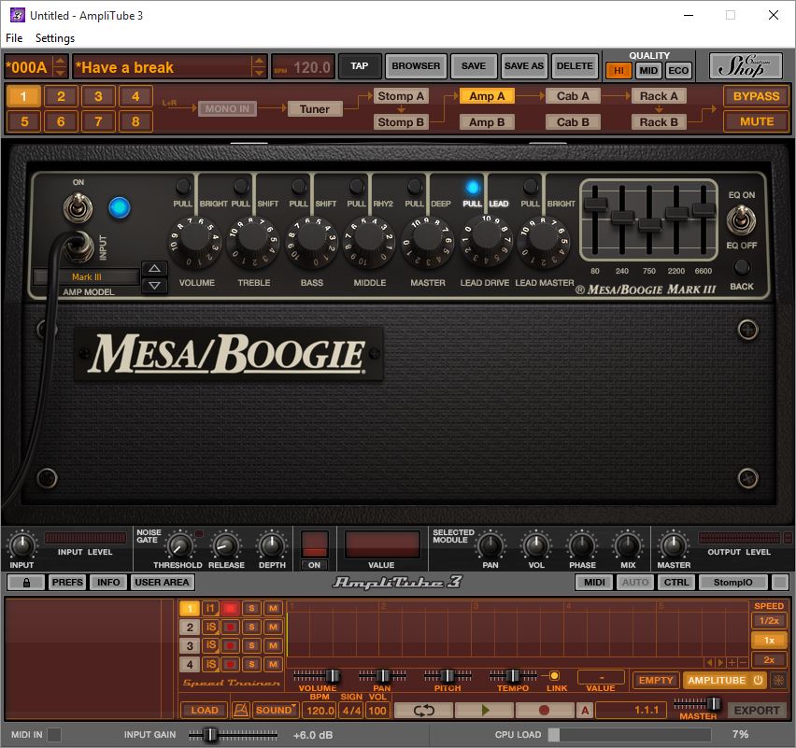Viewport: 796px width, 748px height.
Task: Click the 750 Hz EQ slider
Action: click(649, 225)
